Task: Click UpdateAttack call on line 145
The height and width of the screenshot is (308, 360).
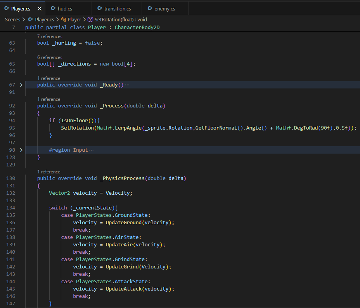Action: [x=123, y=289]
